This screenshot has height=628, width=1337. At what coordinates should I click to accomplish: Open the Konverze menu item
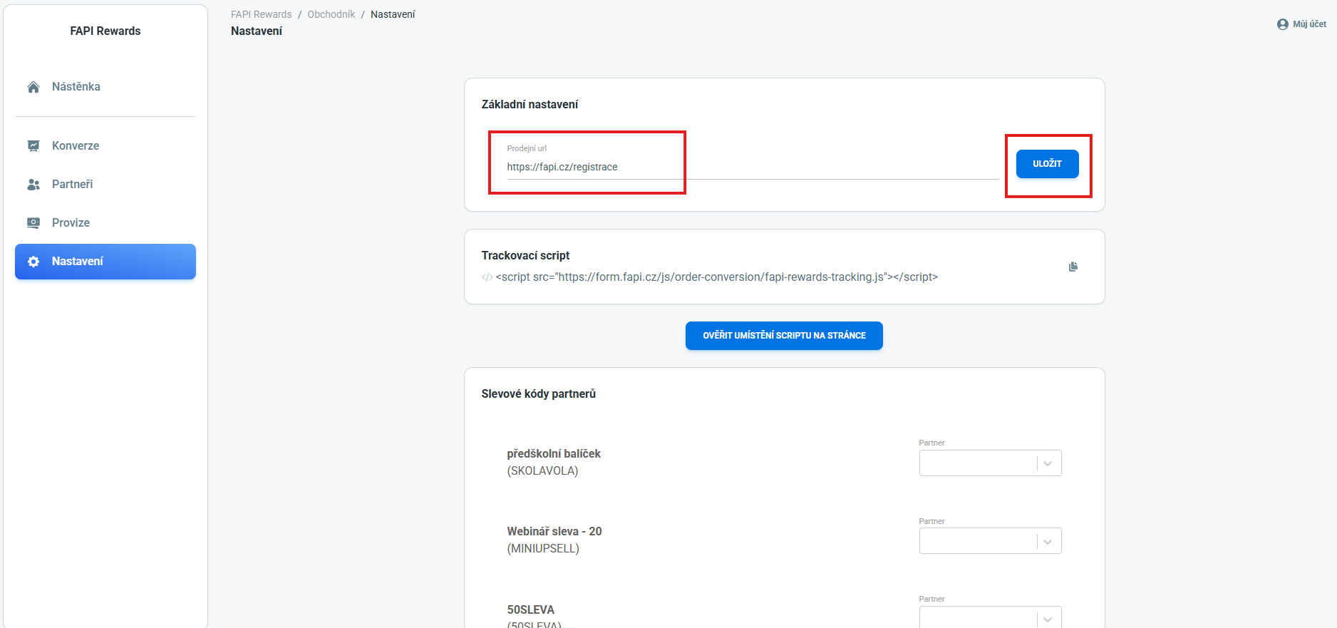click(105, 146)
